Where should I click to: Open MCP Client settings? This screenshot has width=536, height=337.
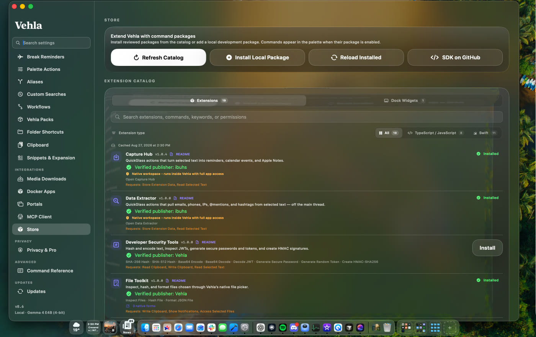point(51,217)
